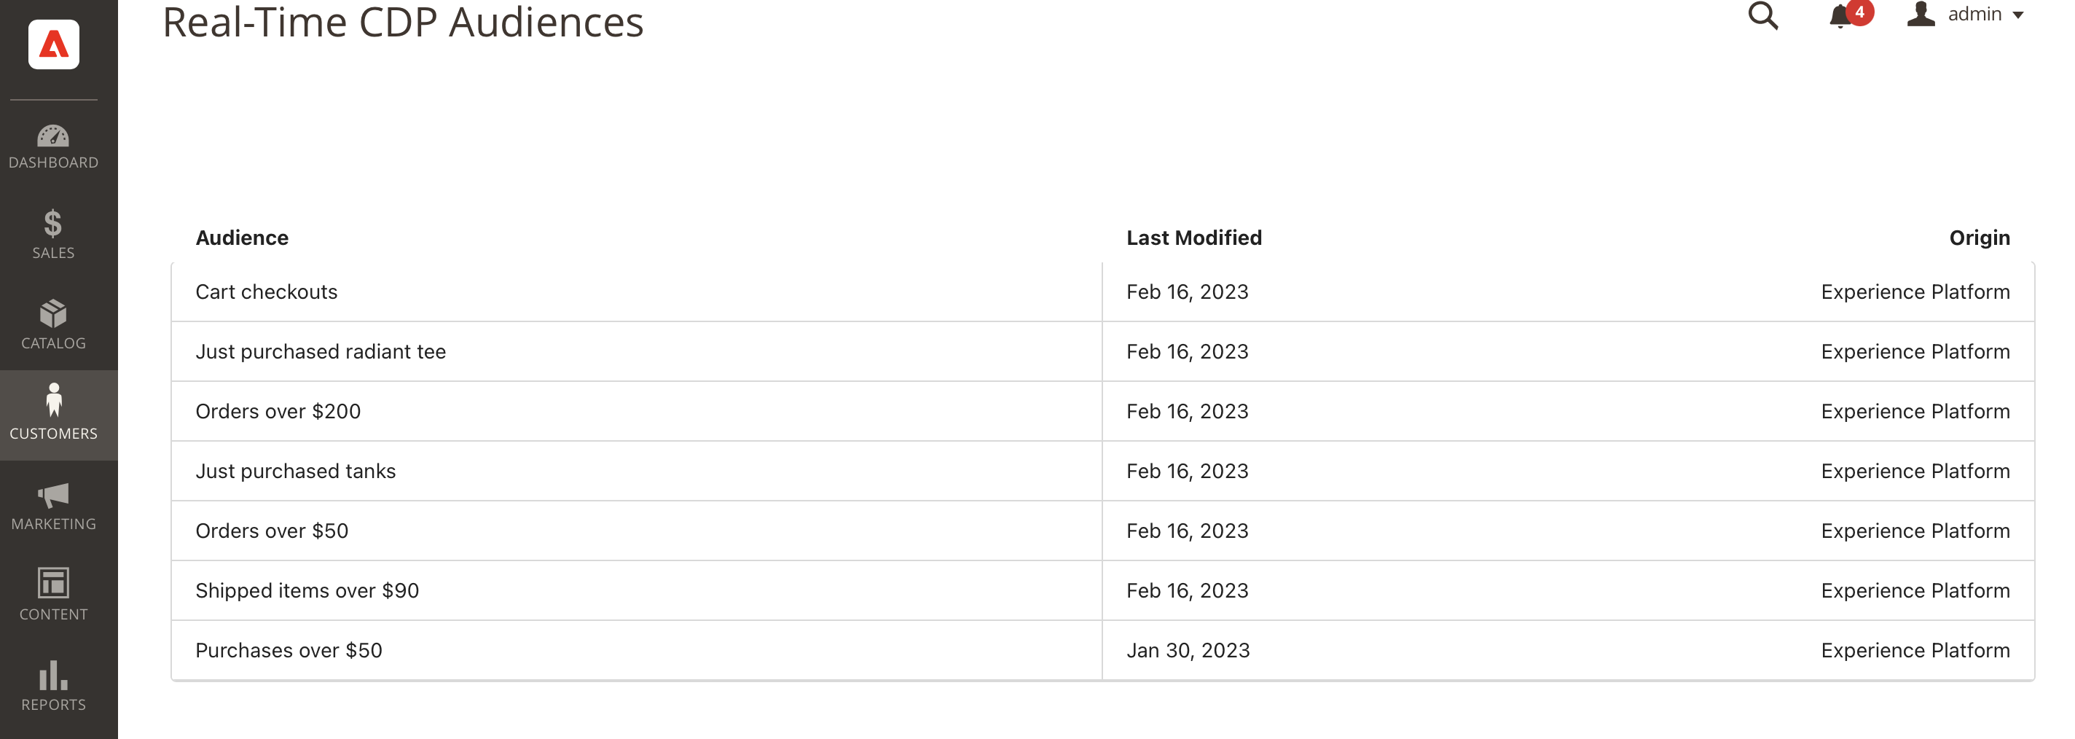Open the Catalog box icon
Screen dimensions: 2075x739
coord(53,314)
